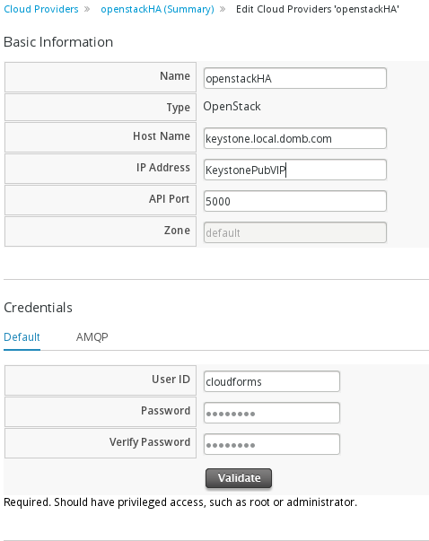Select the API Port field
This screenshot has height=541, width=429.
[x=294, y=201]
